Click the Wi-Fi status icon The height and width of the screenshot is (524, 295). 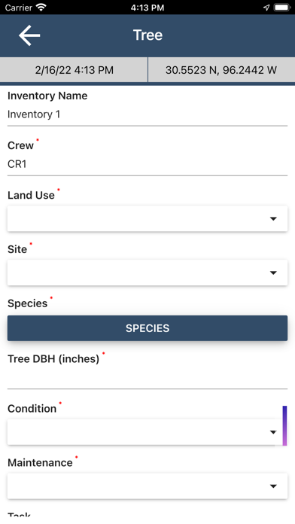click(x=41, y=8)
